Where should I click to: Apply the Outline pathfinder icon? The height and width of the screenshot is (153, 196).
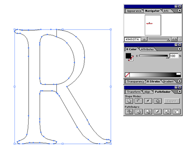[x=167, y=112]
